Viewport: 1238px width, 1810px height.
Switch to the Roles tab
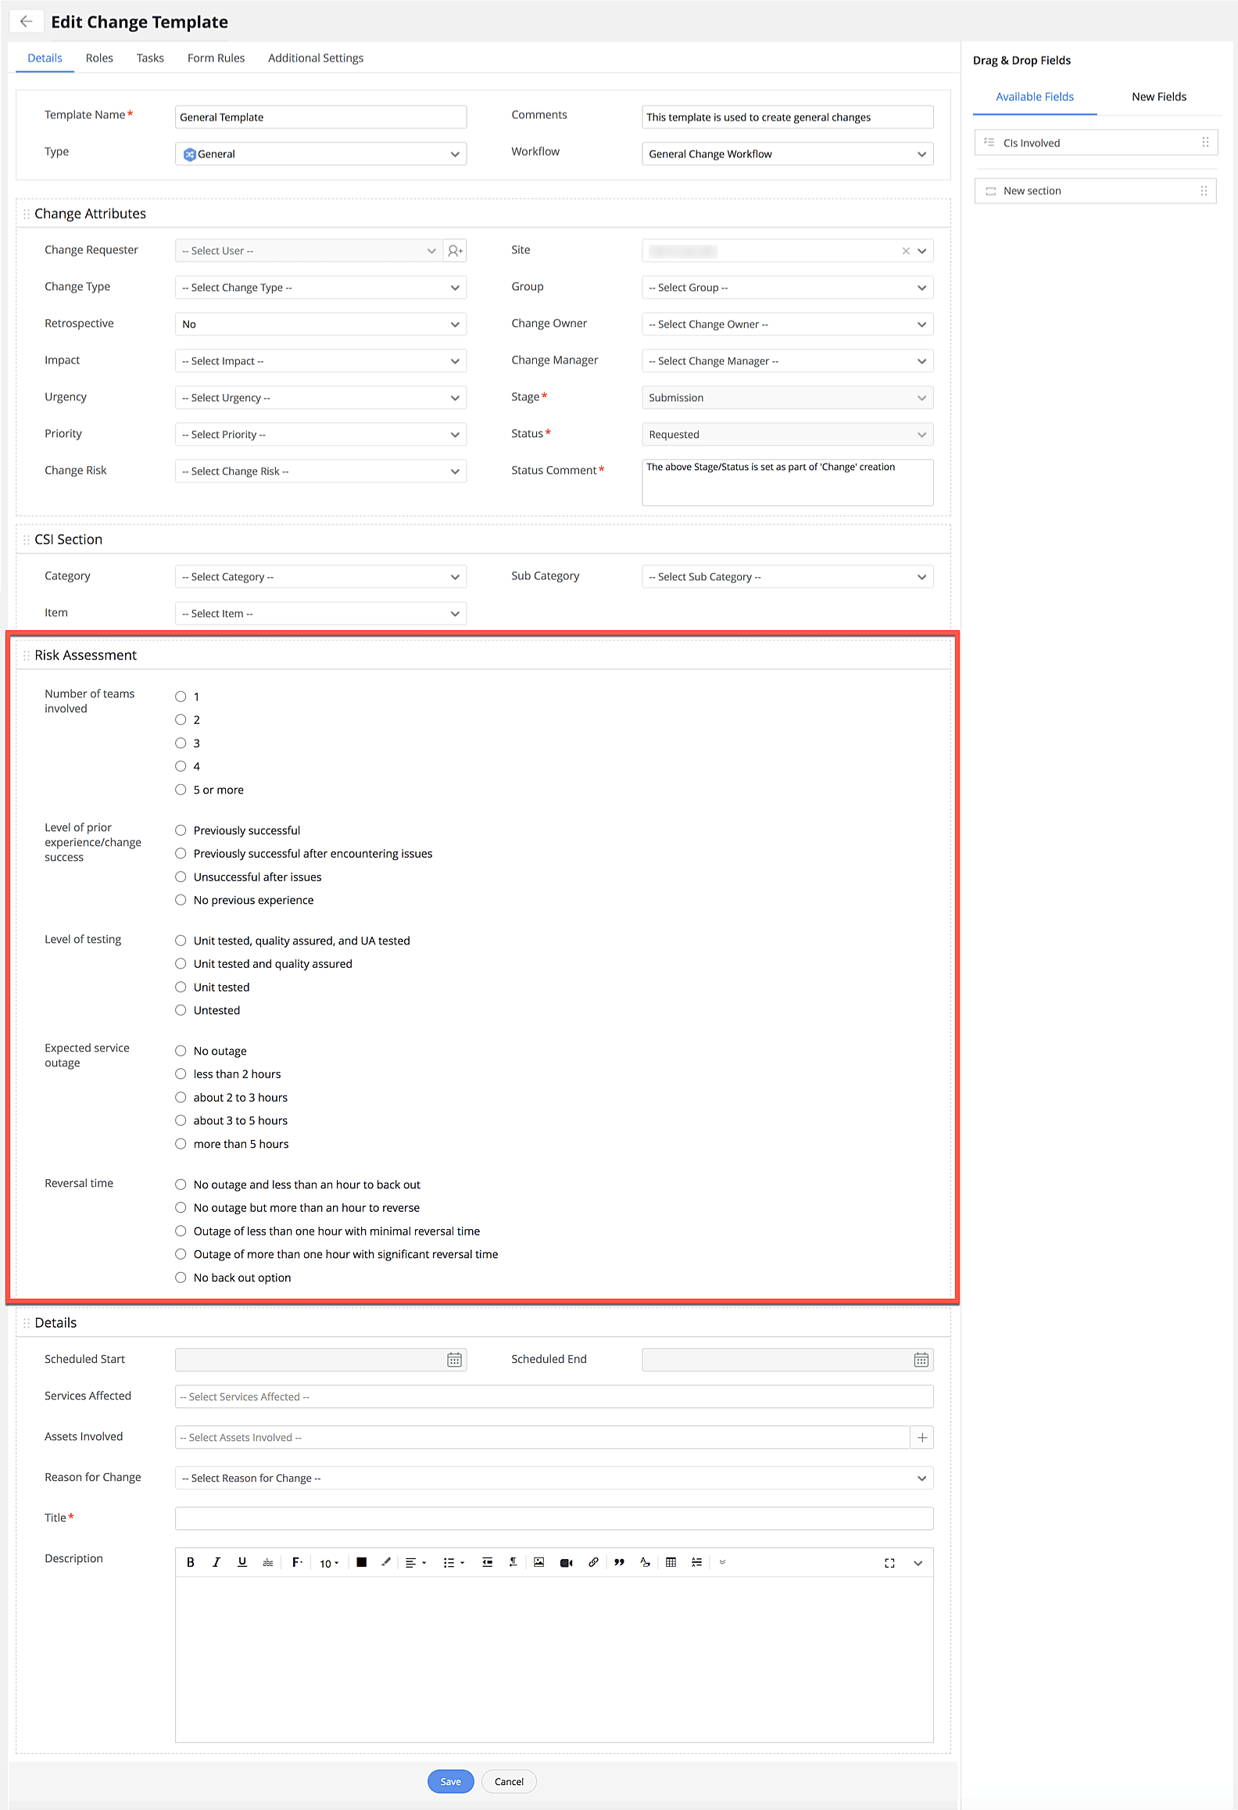click(99, 58)
